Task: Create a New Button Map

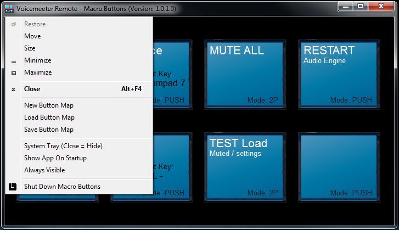Action: click(79, 105)
